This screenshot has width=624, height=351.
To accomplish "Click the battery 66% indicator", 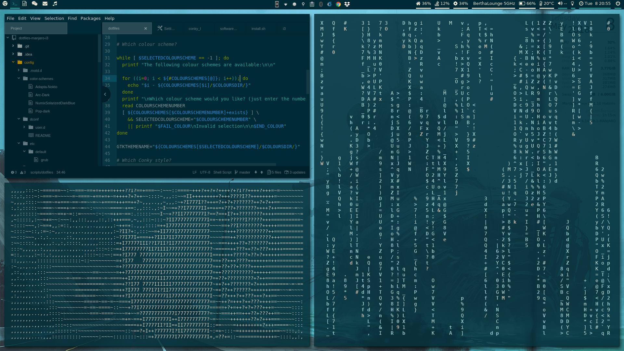I will point(527,4).
